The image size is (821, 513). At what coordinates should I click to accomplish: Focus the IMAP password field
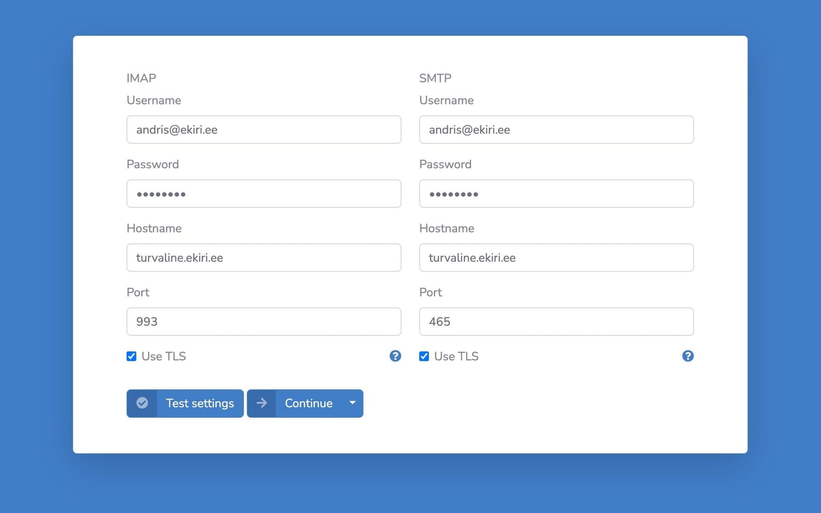point(264,193)
